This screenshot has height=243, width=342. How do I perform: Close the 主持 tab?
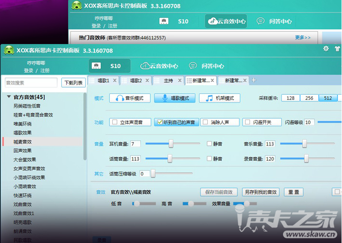[x=180, y=80]
